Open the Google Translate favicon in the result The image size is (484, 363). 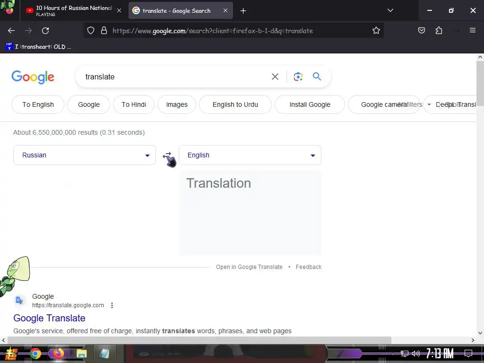[x=19, y=300]
